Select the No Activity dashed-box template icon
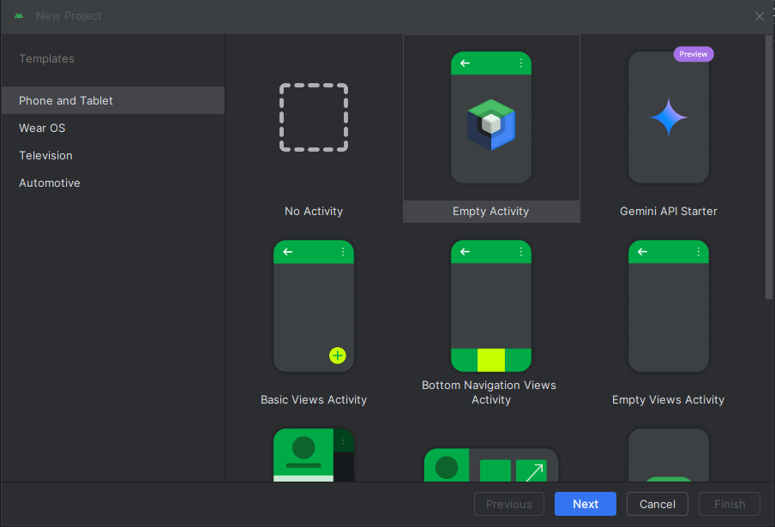The width and height of the screenshot is (775, 527). pyautogui.click(x=314, y=117)
